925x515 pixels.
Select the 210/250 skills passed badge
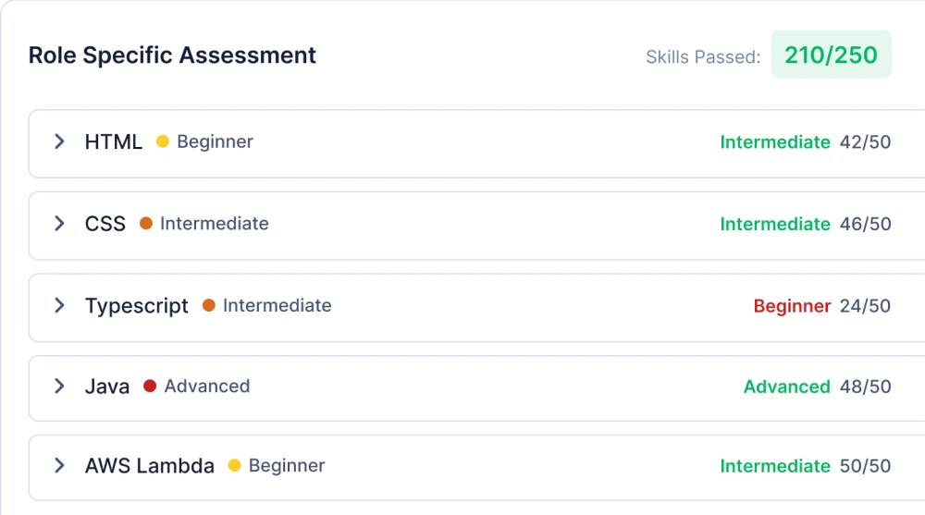click(831, 55)
